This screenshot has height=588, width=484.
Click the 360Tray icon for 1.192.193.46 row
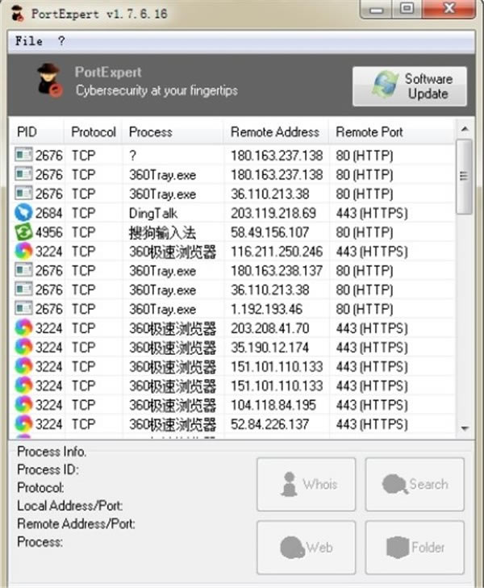(23, 308)
